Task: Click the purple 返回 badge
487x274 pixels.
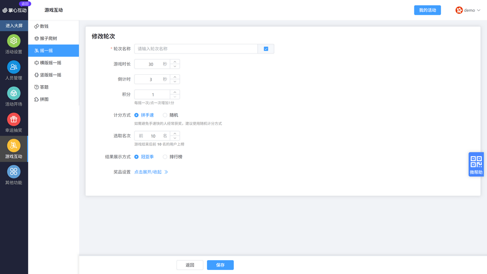Action: click(25, 4)
